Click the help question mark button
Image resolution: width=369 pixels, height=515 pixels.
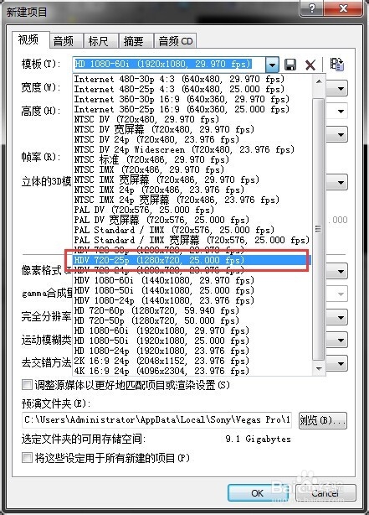point(311,8)
